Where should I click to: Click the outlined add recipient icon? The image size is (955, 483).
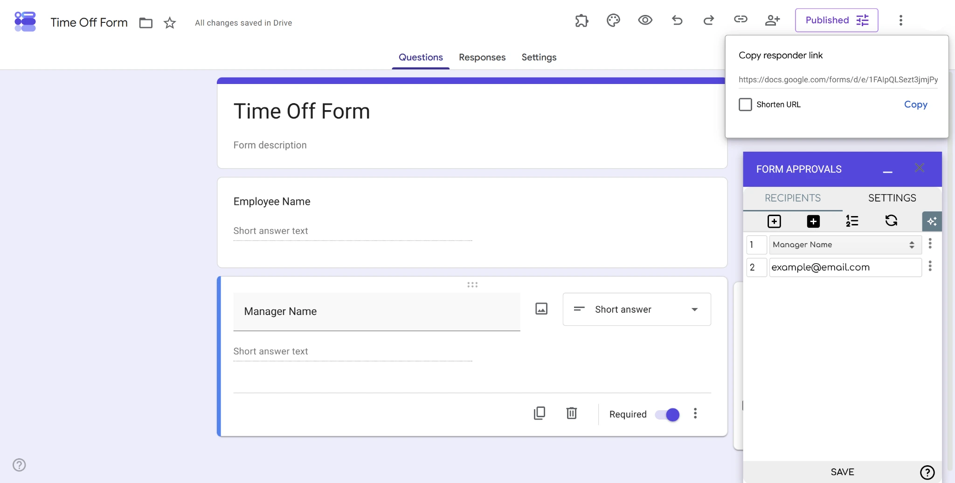coord(774,221)
